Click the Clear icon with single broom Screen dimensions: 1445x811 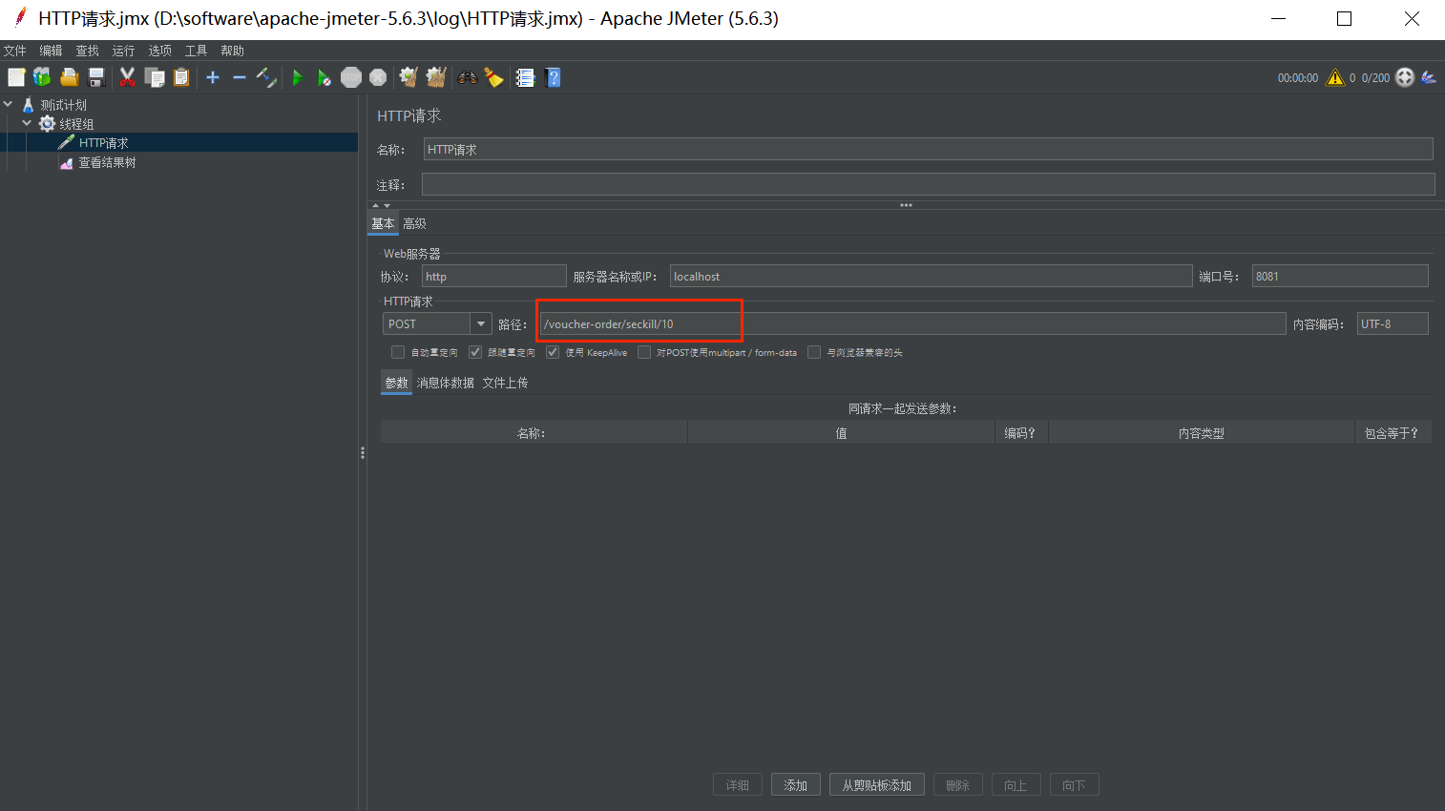(408, 77)
